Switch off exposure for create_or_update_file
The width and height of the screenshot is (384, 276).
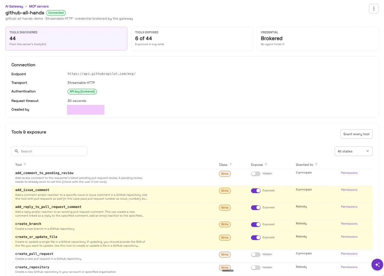[x=256, y=238]
